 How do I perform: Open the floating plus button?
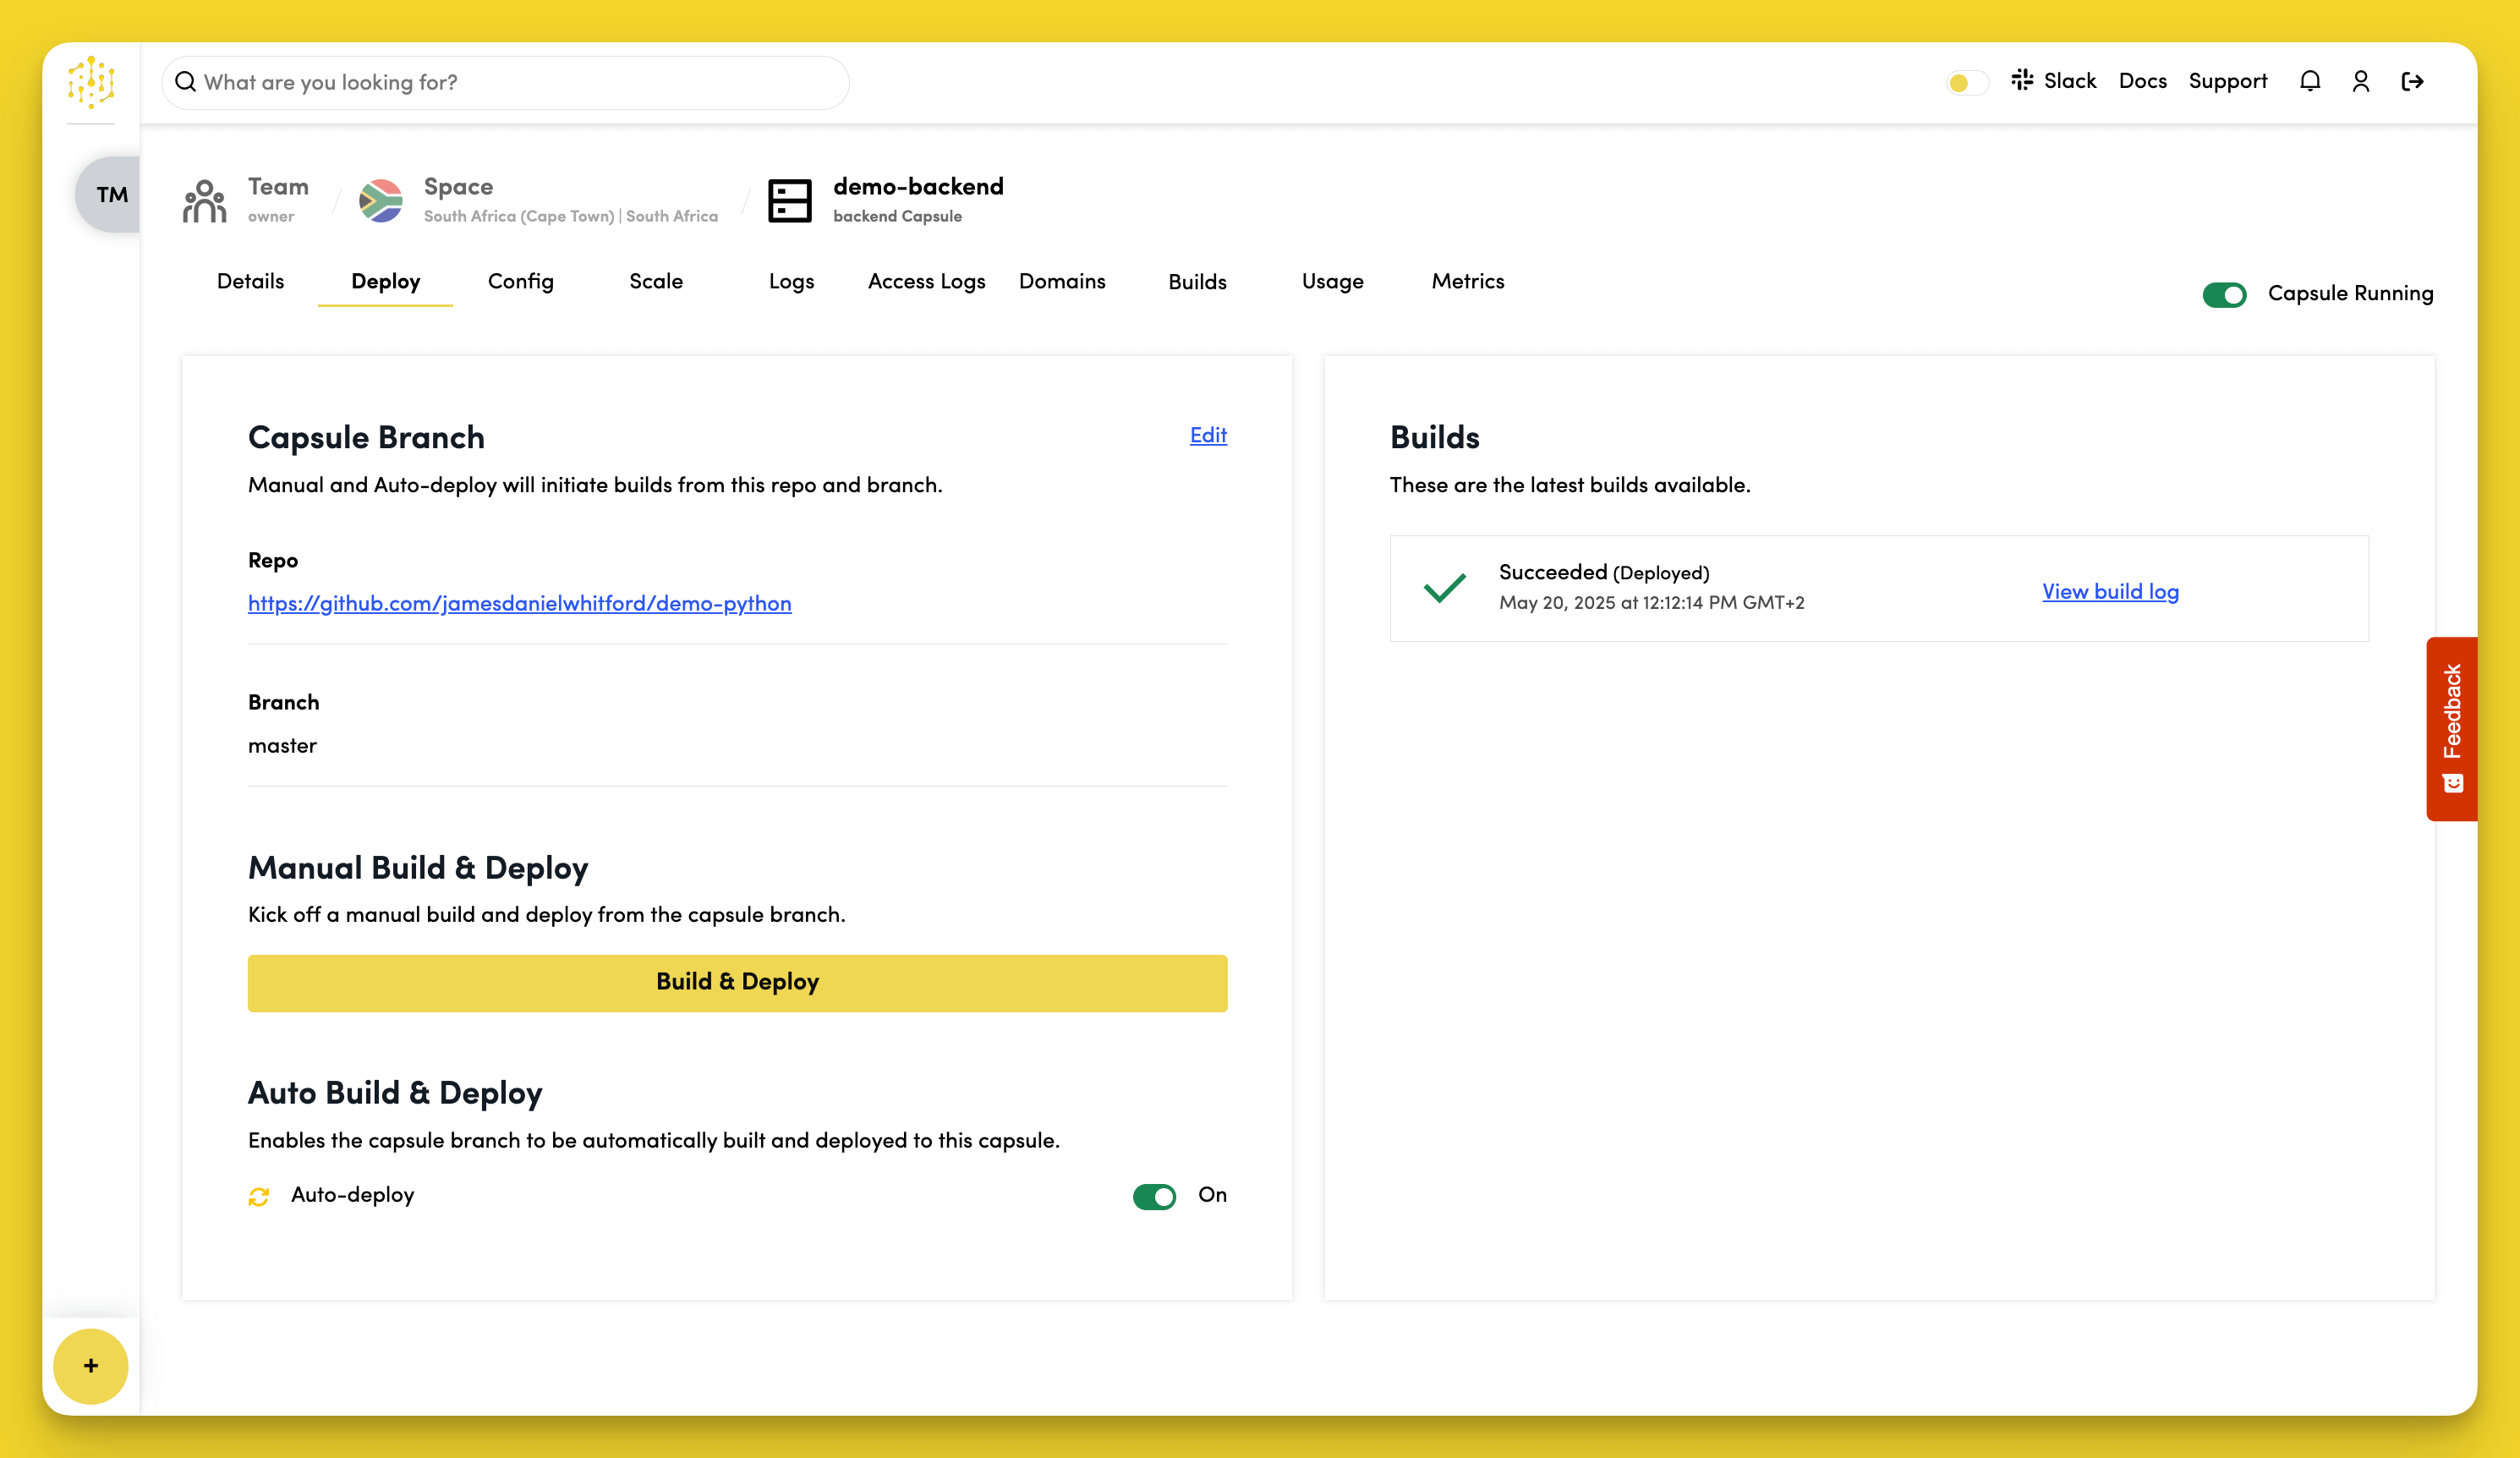point(91,1366)
